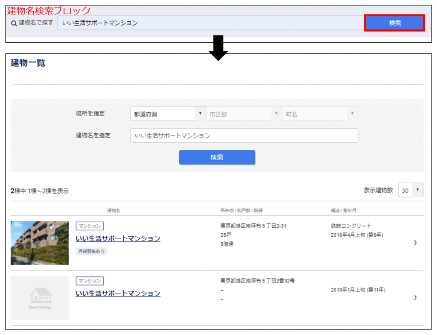The image size is (437, 335).
Task: Click the Now Printing placeholder house image
Action: [x=40, y=297]
